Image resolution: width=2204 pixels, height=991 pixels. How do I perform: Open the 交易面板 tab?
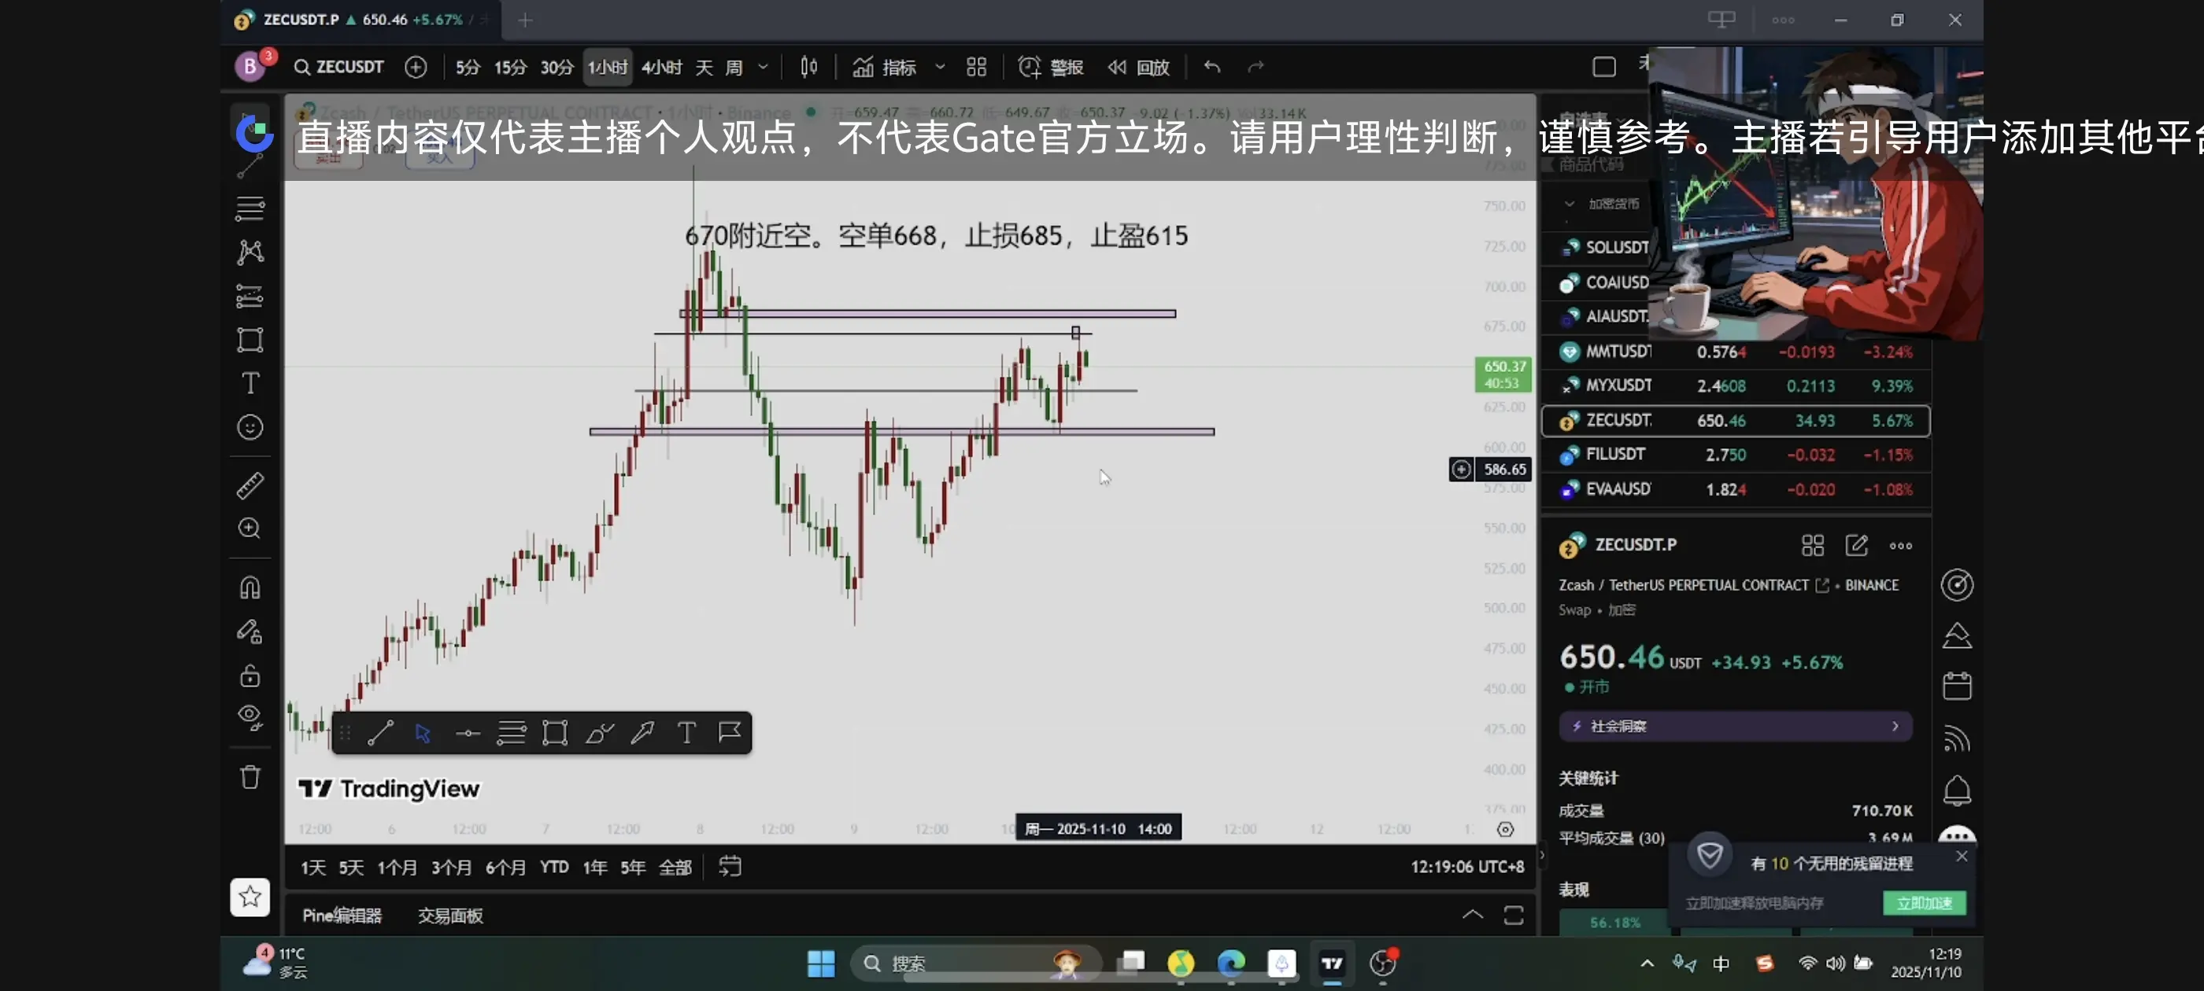(450, 915)
